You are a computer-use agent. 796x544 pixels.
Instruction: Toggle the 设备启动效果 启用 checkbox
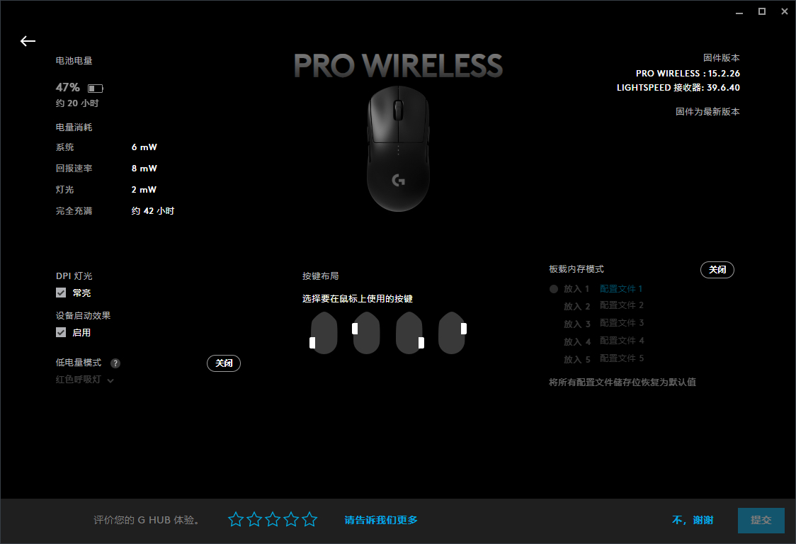click(61, 332)
